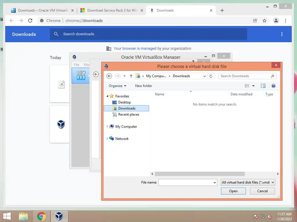Collapse the Favorites tree group

[x=107, y=96]
